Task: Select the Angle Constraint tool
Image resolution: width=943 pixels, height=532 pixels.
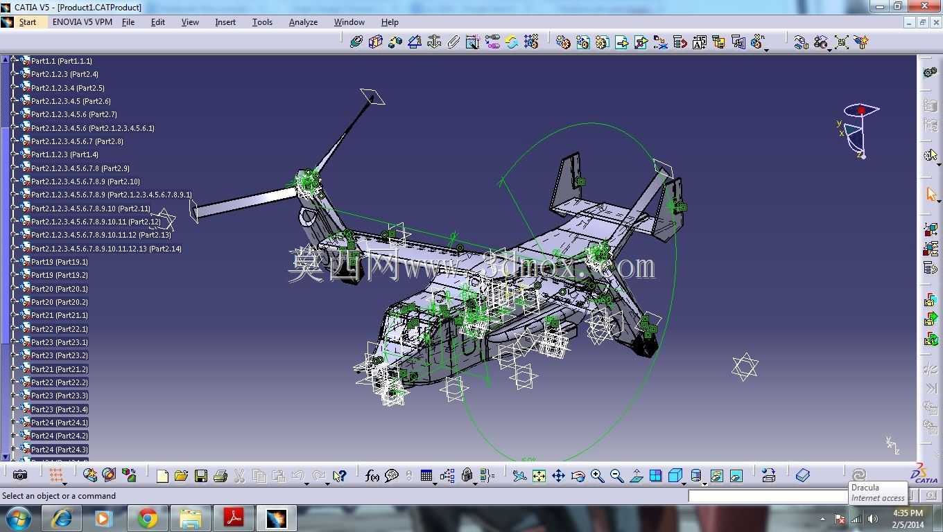Action: pyautogui.click(x=415, y=42)
